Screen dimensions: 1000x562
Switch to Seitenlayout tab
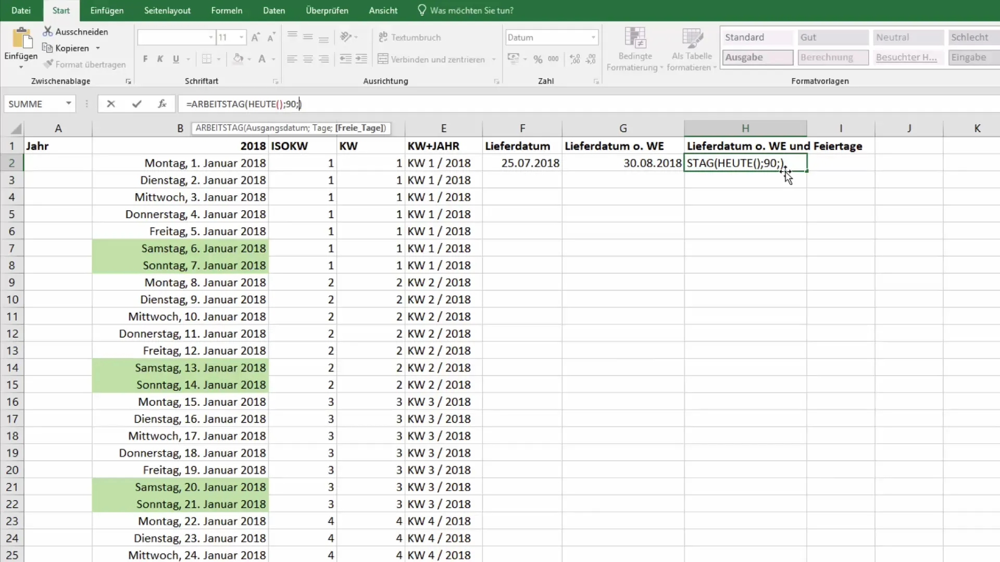pyautogui.click(x=167, y=10)
